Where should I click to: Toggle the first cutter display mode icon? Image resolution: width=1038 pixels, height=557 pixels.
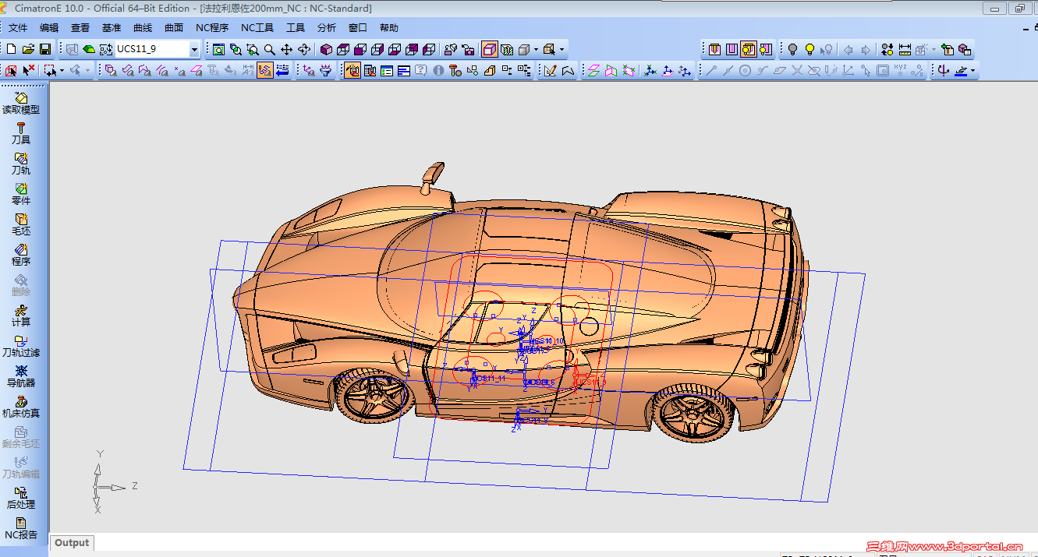point(714,49)
